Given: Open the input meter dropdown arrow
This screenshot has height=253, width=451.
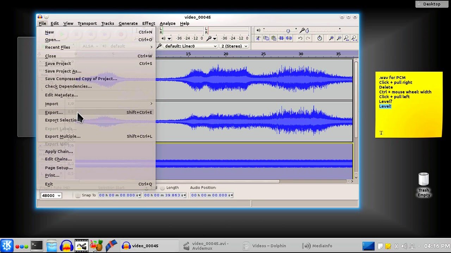Looking at the screenshot, I should (215, 38).
